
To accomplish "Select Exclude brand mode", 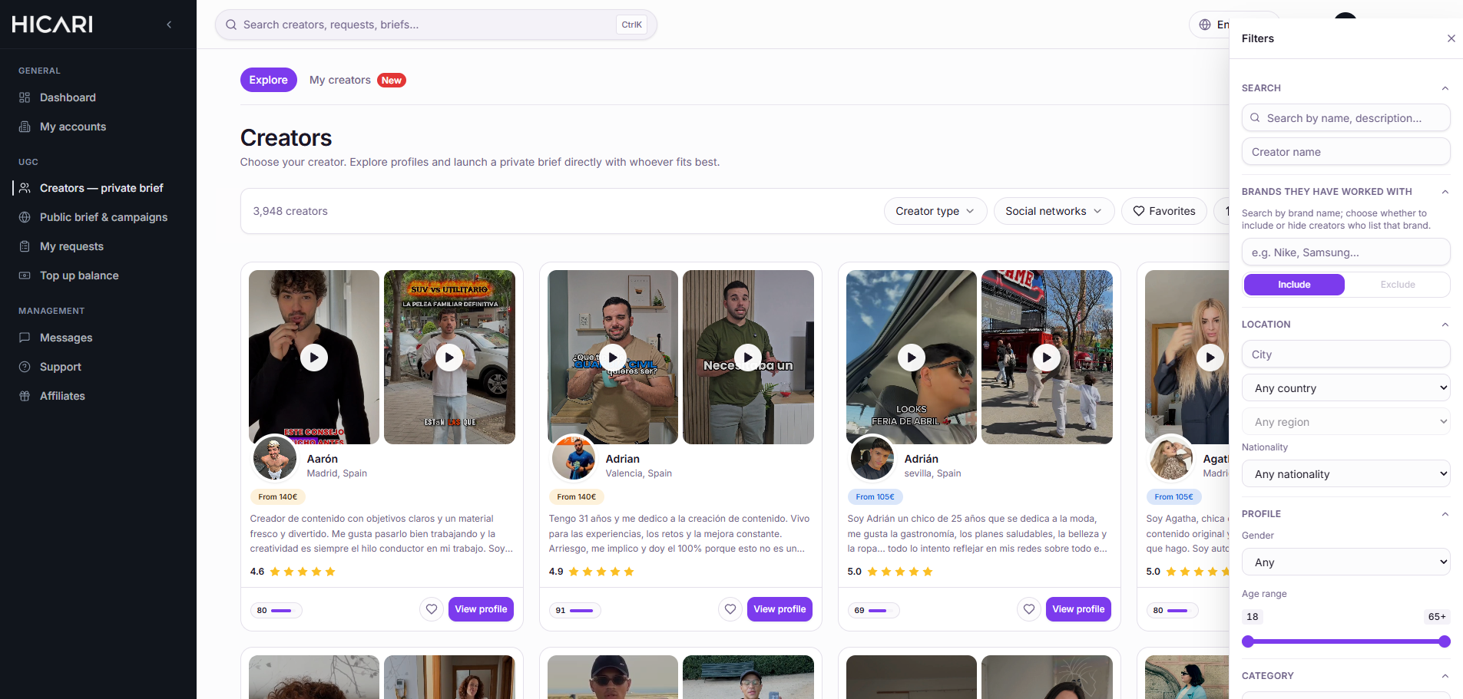I will (1398, 285).
